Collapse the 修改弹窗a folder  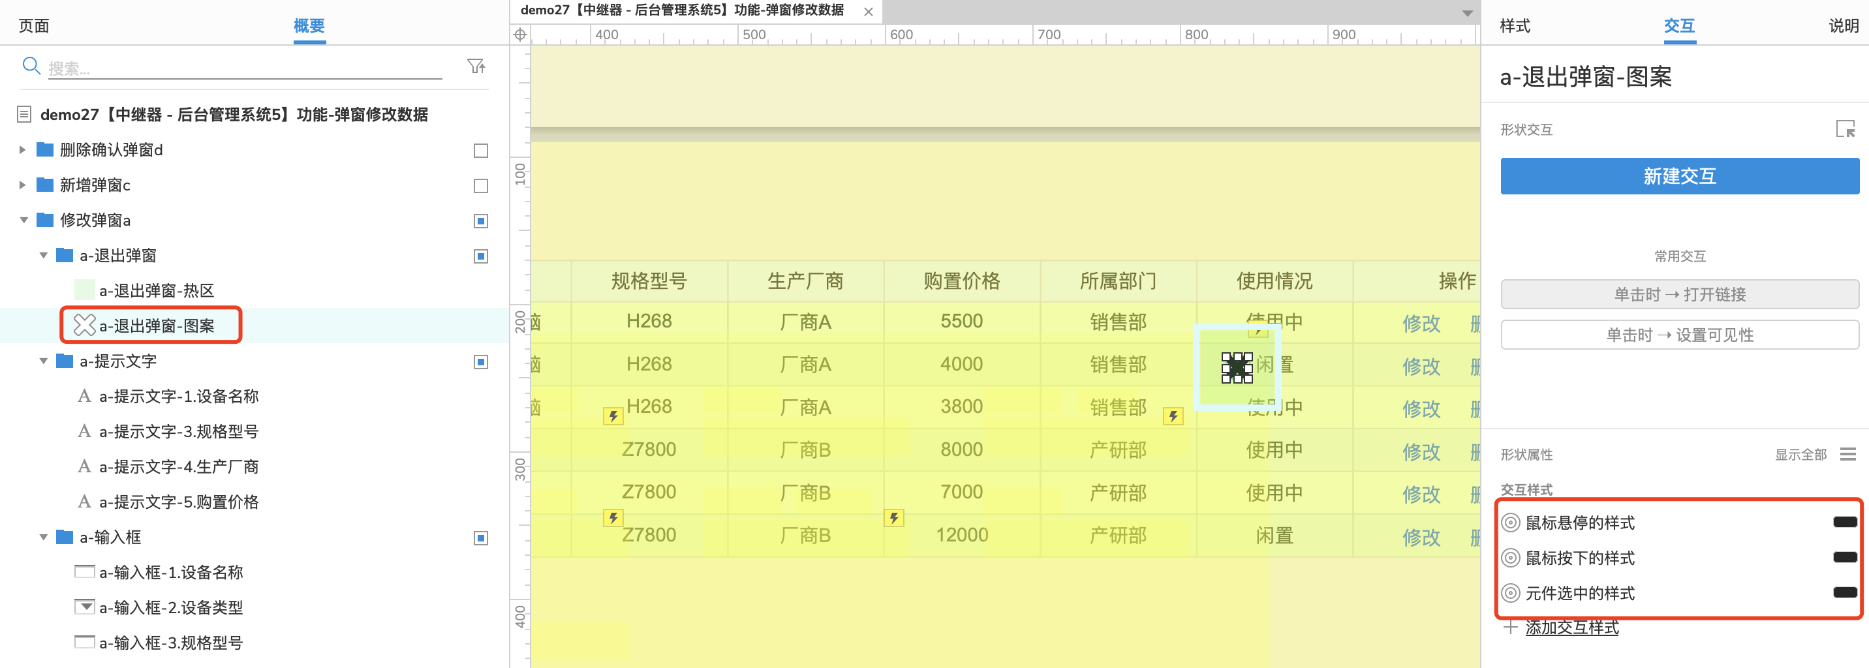[x=23, y=220]
